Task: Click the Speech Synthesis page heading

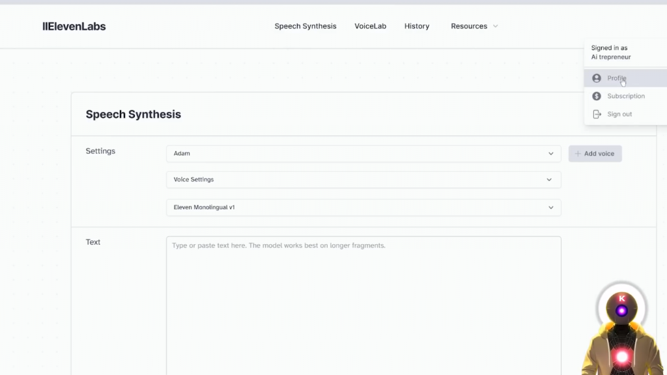Action: (x=133, y=114)
